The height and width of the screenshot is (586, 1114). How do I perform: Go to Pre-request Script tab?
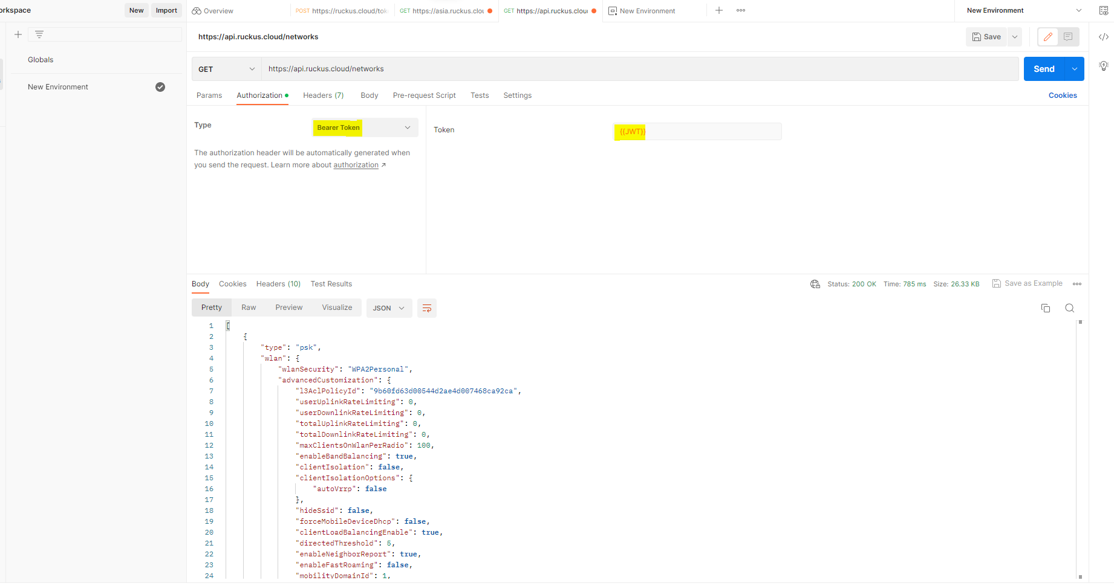(x=425, y=95)
